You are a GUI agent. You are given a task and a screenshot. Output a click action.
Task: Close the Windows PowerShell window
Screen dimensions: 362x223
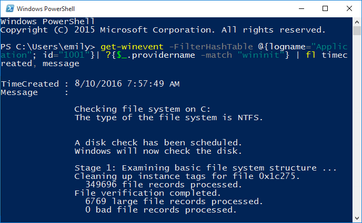pos(349,8)
